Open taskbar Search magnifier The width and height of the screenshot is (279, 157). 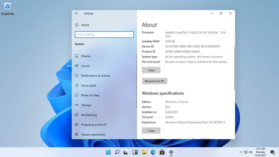(117, 152)
